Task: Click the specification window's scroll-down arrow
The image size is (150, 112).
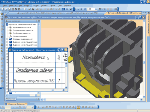Action: 66,88
